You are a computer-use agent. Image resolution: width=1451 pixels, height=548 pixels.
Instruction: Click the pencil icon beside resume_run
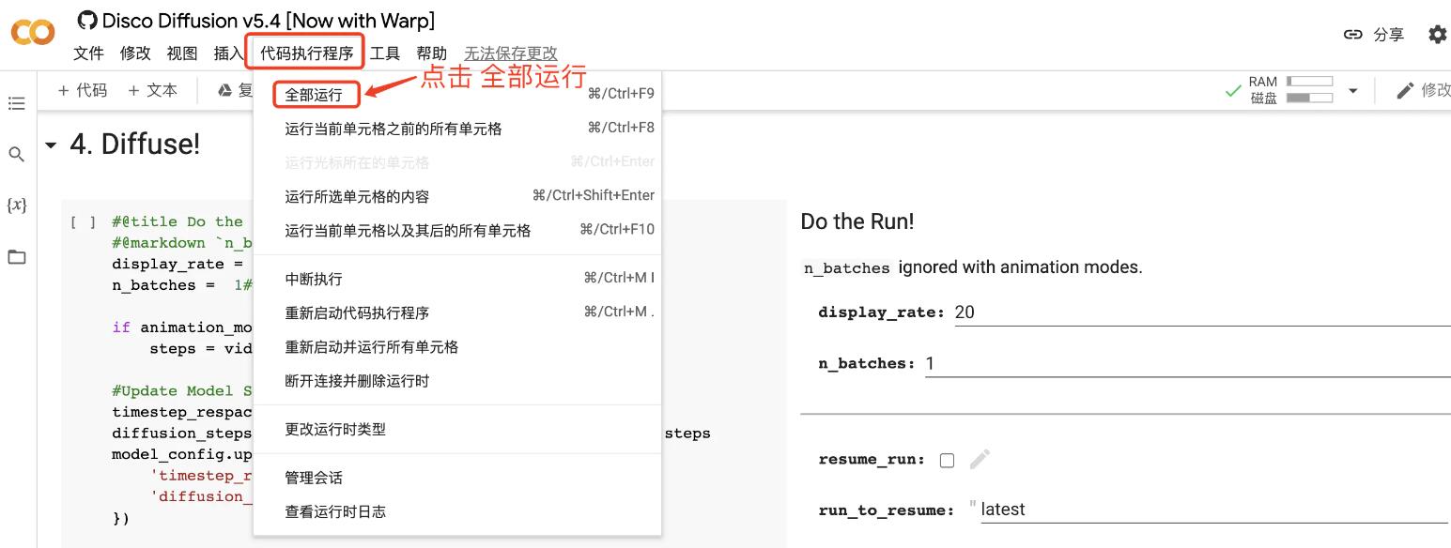[x=980, y=459]
